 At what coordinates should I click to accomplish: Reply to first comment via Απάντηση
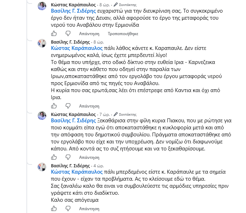tap(89, 34)
